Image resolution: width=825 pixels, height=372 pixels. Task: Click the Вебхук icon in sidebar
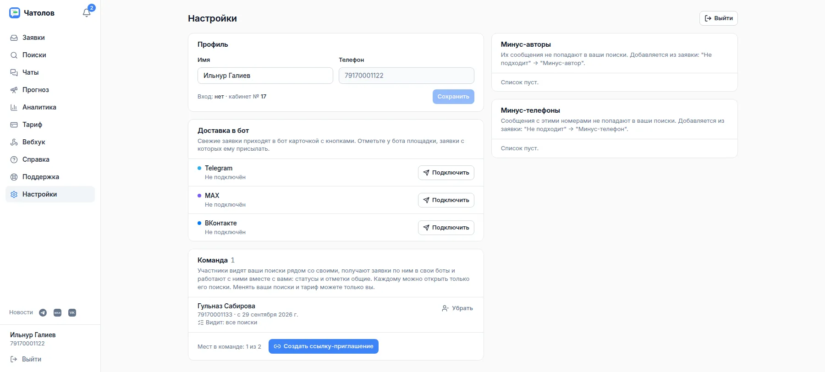pos(14,142)
